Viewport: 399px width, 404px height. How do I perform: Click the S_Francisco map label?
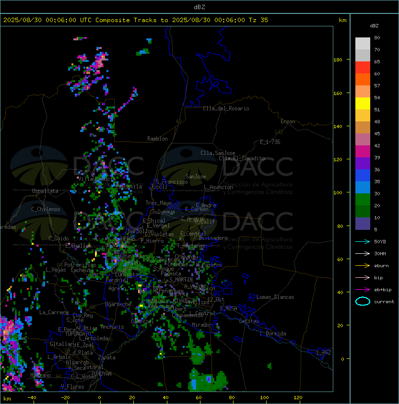[172, 182]
